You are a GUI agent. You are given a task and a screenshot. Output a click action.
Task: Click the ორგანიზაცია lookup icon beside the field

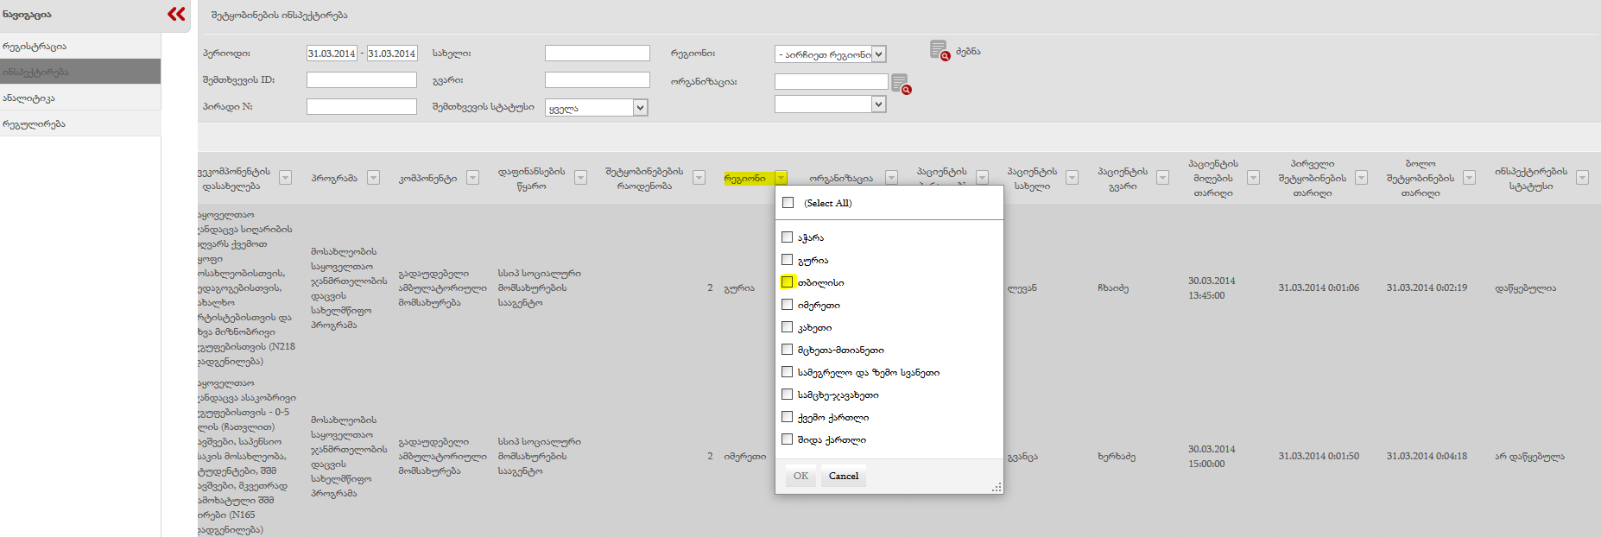click(x=901, y=84)
